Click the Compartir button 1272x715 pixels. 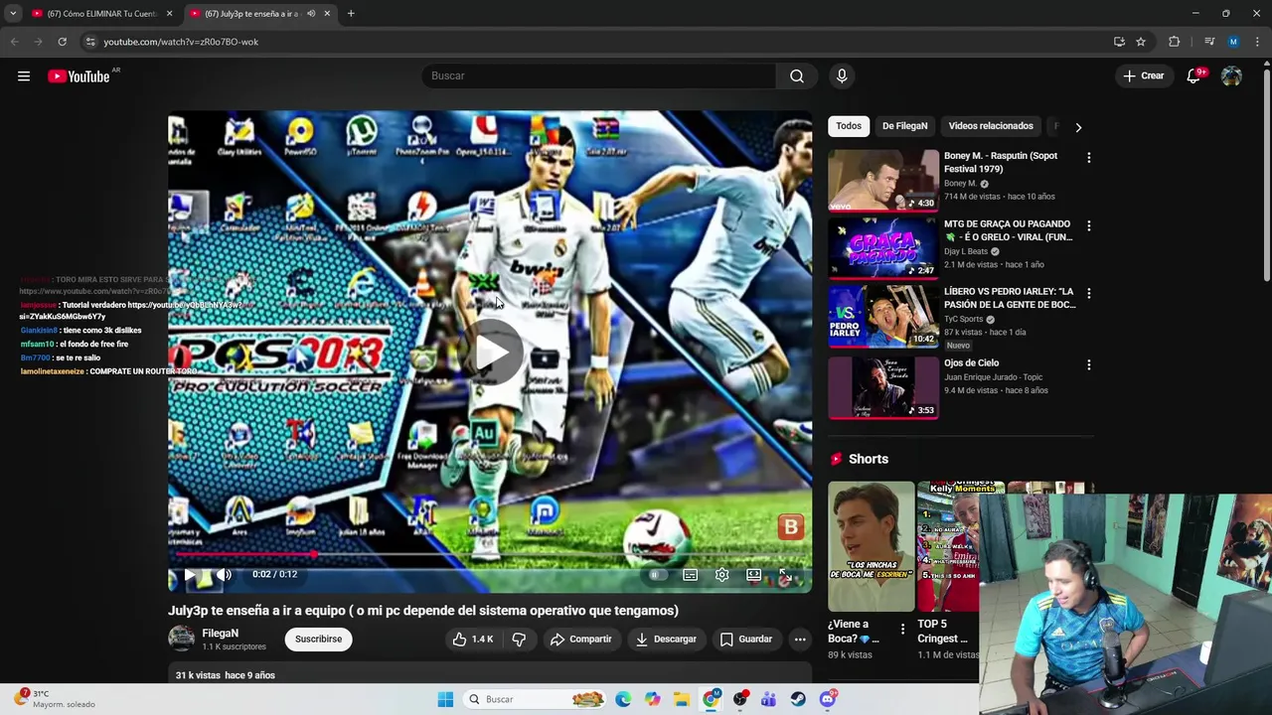click(x=581, y=640)
